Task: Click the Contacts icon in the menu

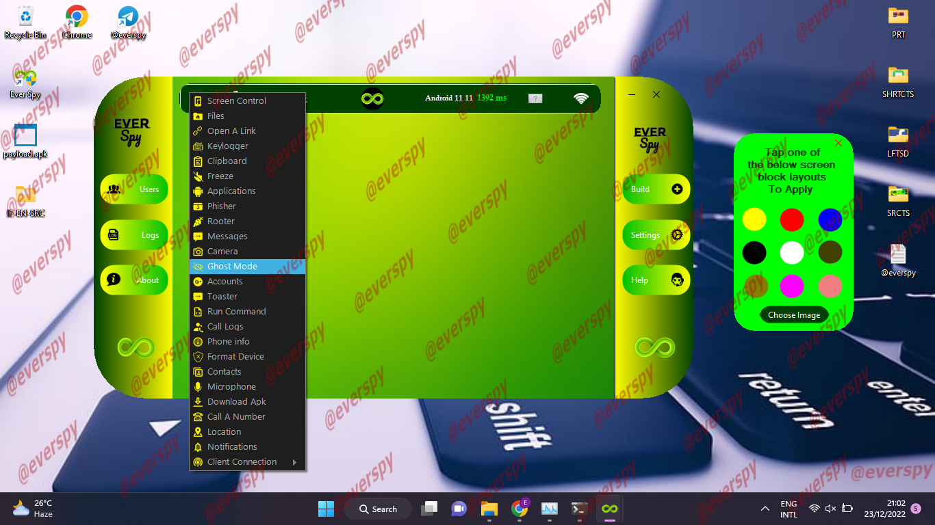Action: 198,371
